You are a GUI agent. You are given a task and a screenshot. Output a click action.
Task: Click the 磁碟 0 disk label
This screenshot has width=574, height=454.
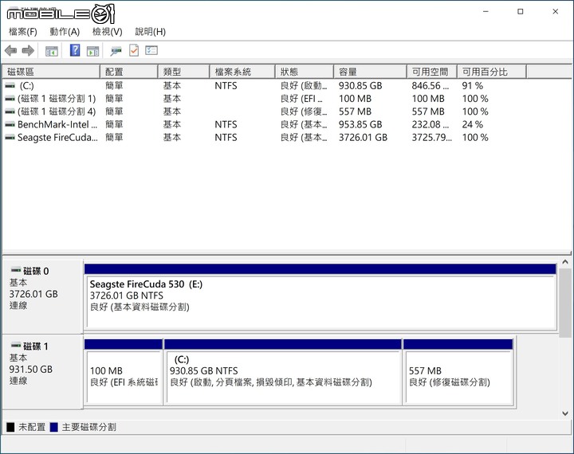point(36,271)
